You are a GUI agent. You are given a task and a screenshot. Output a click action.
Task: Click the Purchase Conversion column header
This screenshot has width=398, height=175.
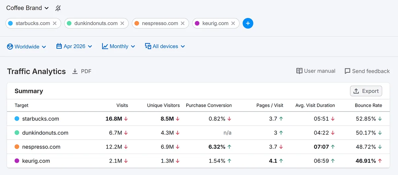click(209, 106)
